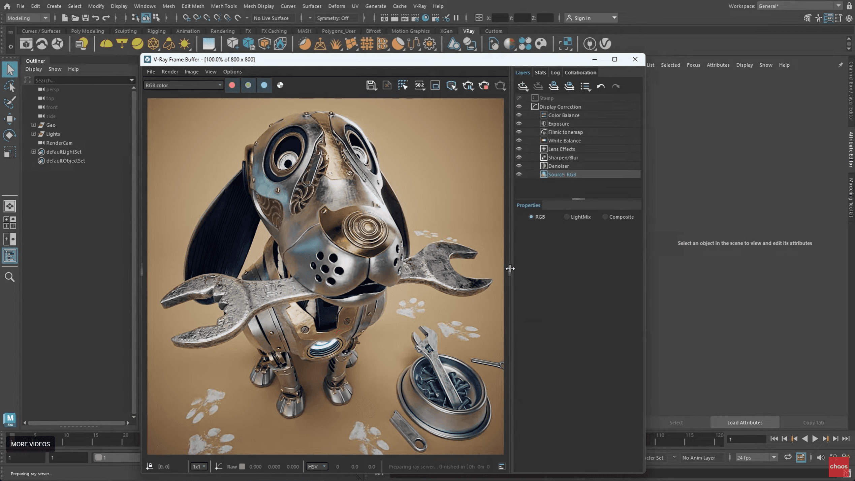
Task: Open the Render menu in frame buffer
Action: (x=169, y=71)
